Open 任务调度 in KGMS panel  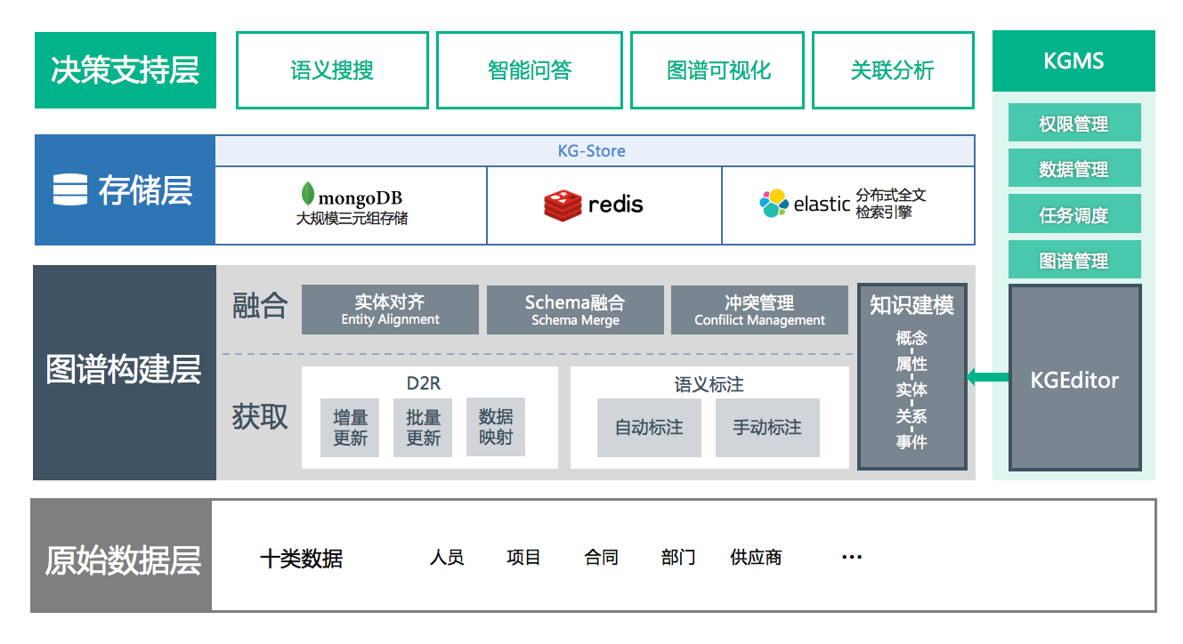click(x=1074, y=214)
